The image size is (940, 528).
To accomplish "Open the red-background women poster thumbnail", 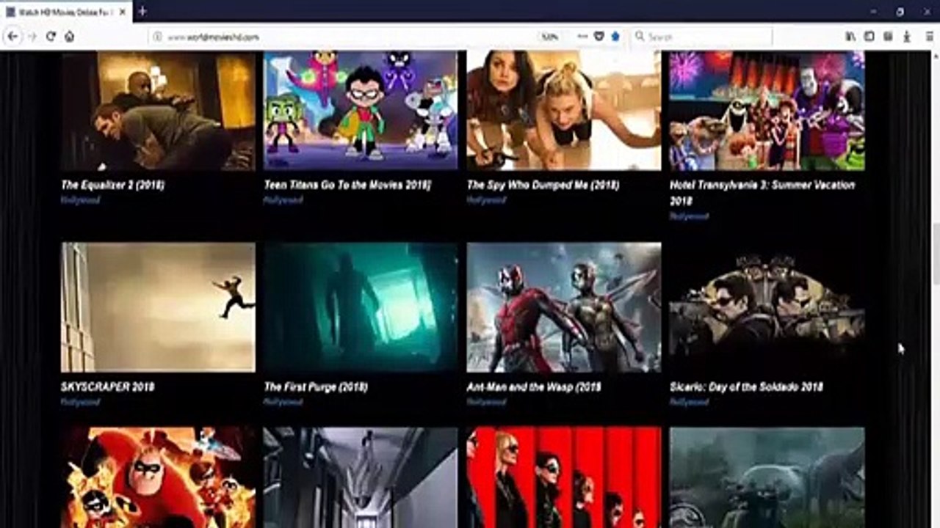I will click(x=564, y=478).
